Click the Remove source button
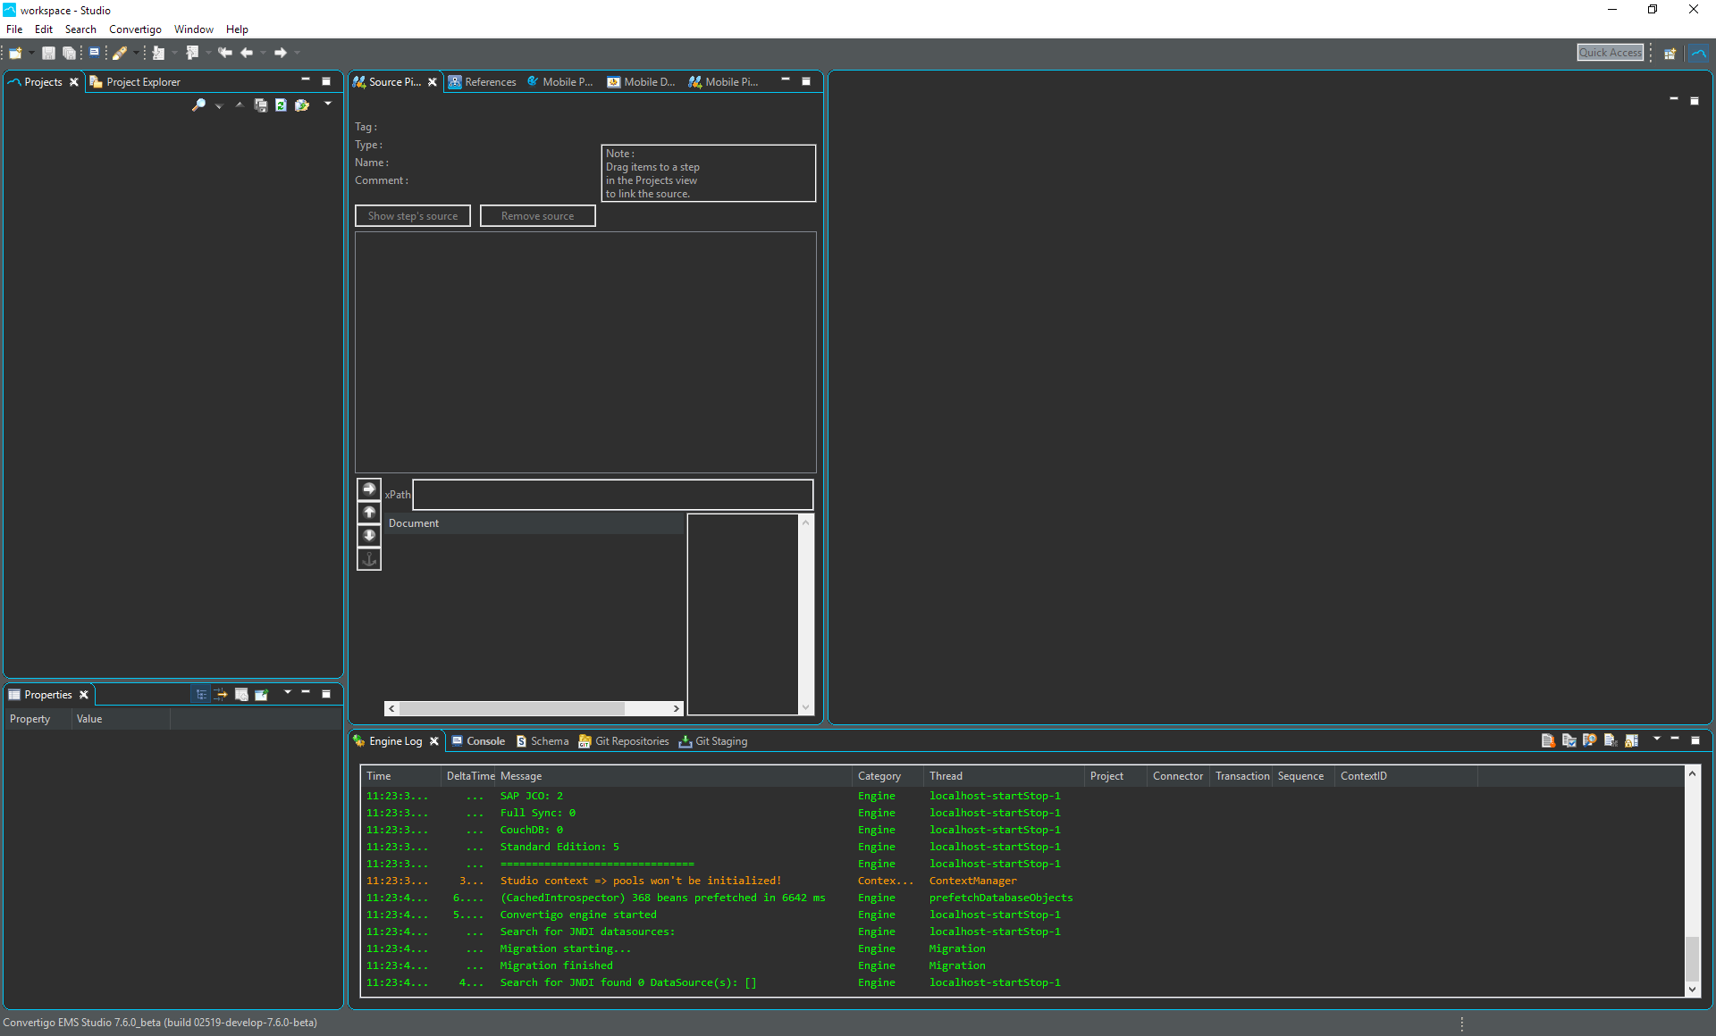This screenshot has height=1036, width=1716. pos(538,216)
